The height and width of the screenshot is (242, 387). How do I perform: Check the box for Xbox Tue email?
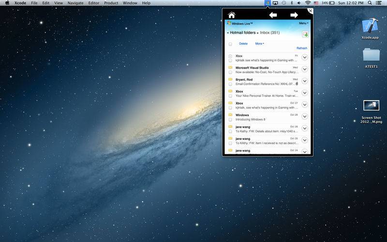point(230,96)
